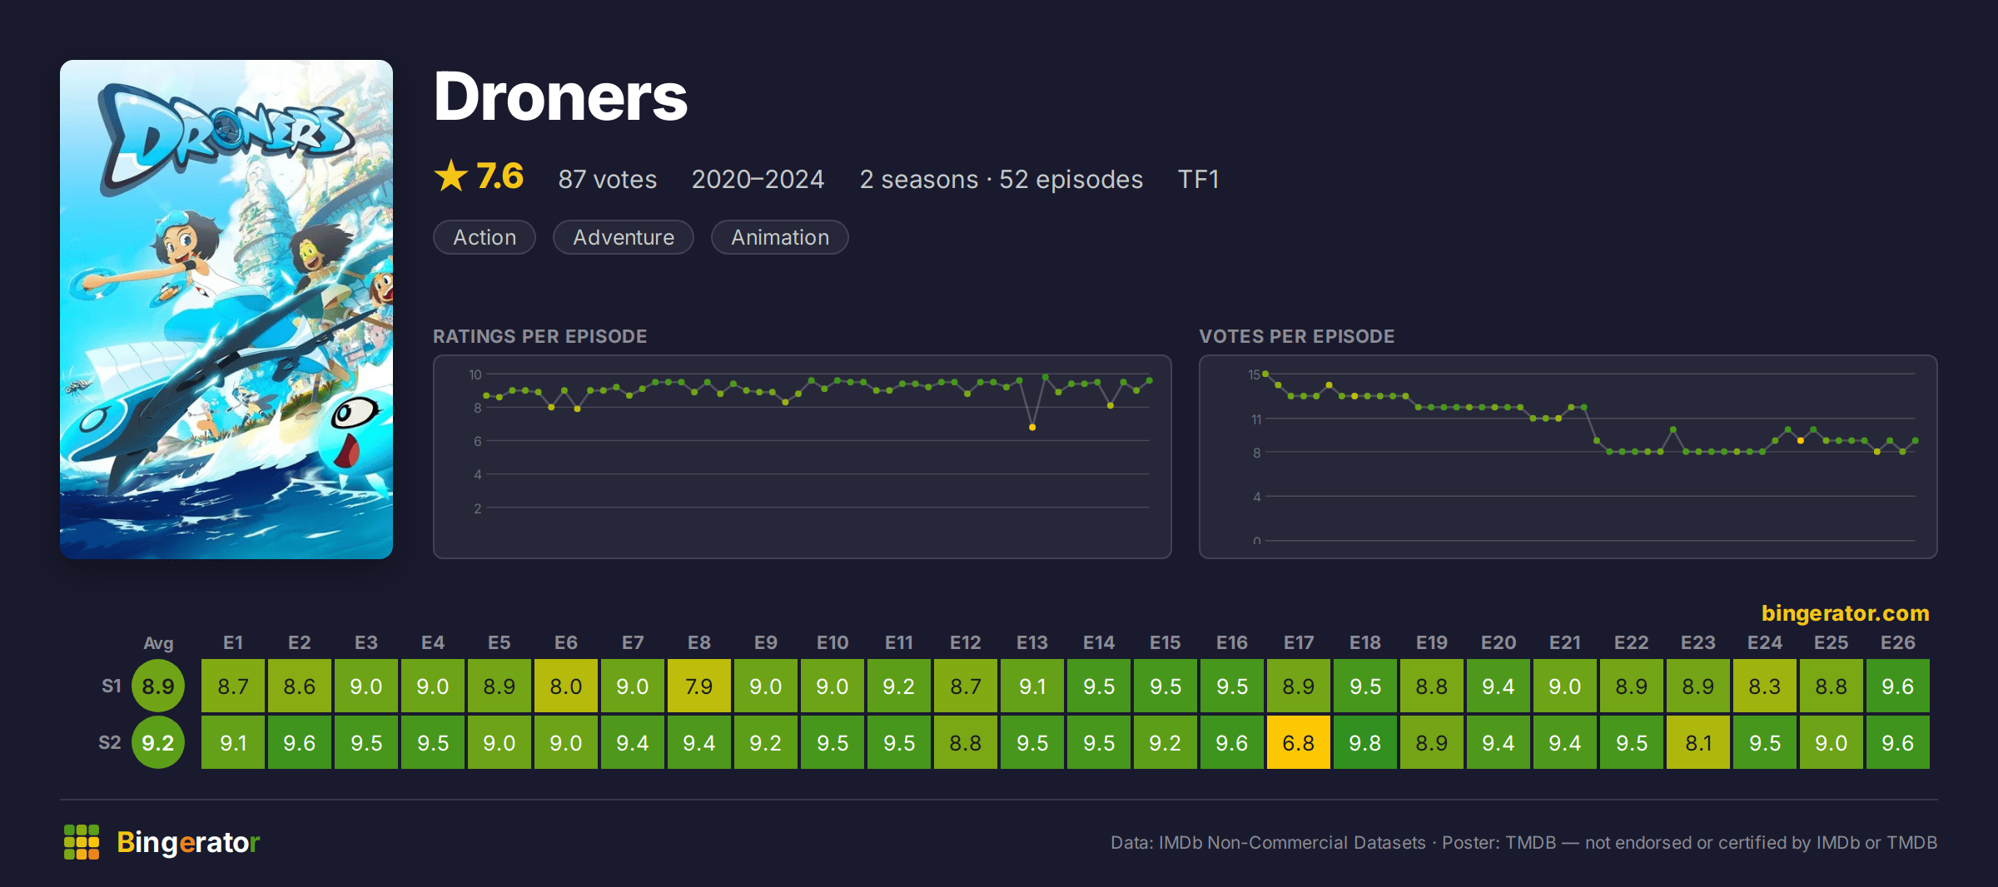This screenshot has width=1998, height=887.
Task: Open the Droners poster thumbnail
Action: pos(226,310)
